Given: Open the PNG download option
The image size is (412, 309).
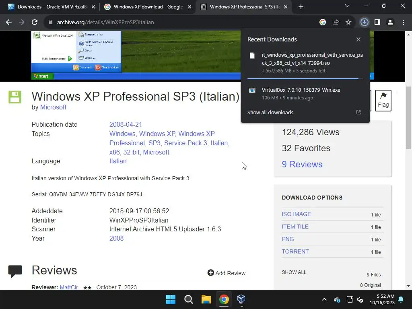Looking at the screenshot, I should (288, 239).
